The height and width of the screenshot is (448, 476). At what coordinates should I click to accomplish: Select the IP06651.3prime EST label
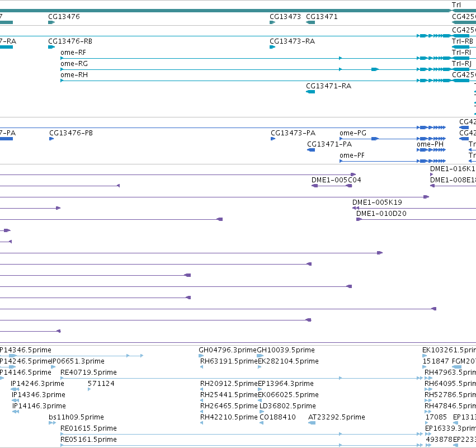point(78,361)
